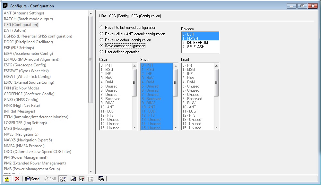321x185 pixels.
Task: Open HNR (High Nav Rate) entry
Action: coord(22,105)
